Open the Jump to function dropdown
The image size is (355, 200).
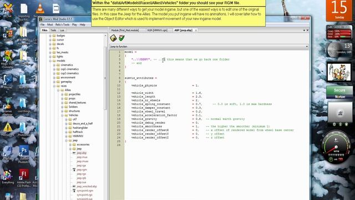tap(209, 47)
